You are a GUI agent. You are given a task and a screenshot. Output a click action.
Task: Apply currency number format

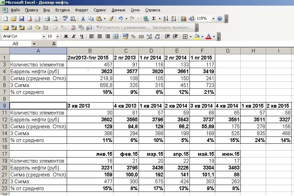pos(125,36)
